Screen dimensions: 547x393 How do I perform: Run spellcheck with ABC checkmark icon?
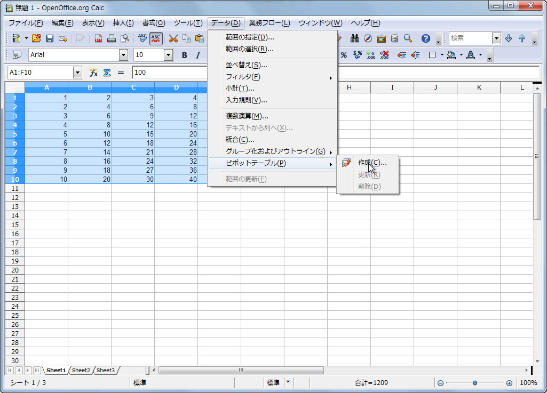(142, 38)
